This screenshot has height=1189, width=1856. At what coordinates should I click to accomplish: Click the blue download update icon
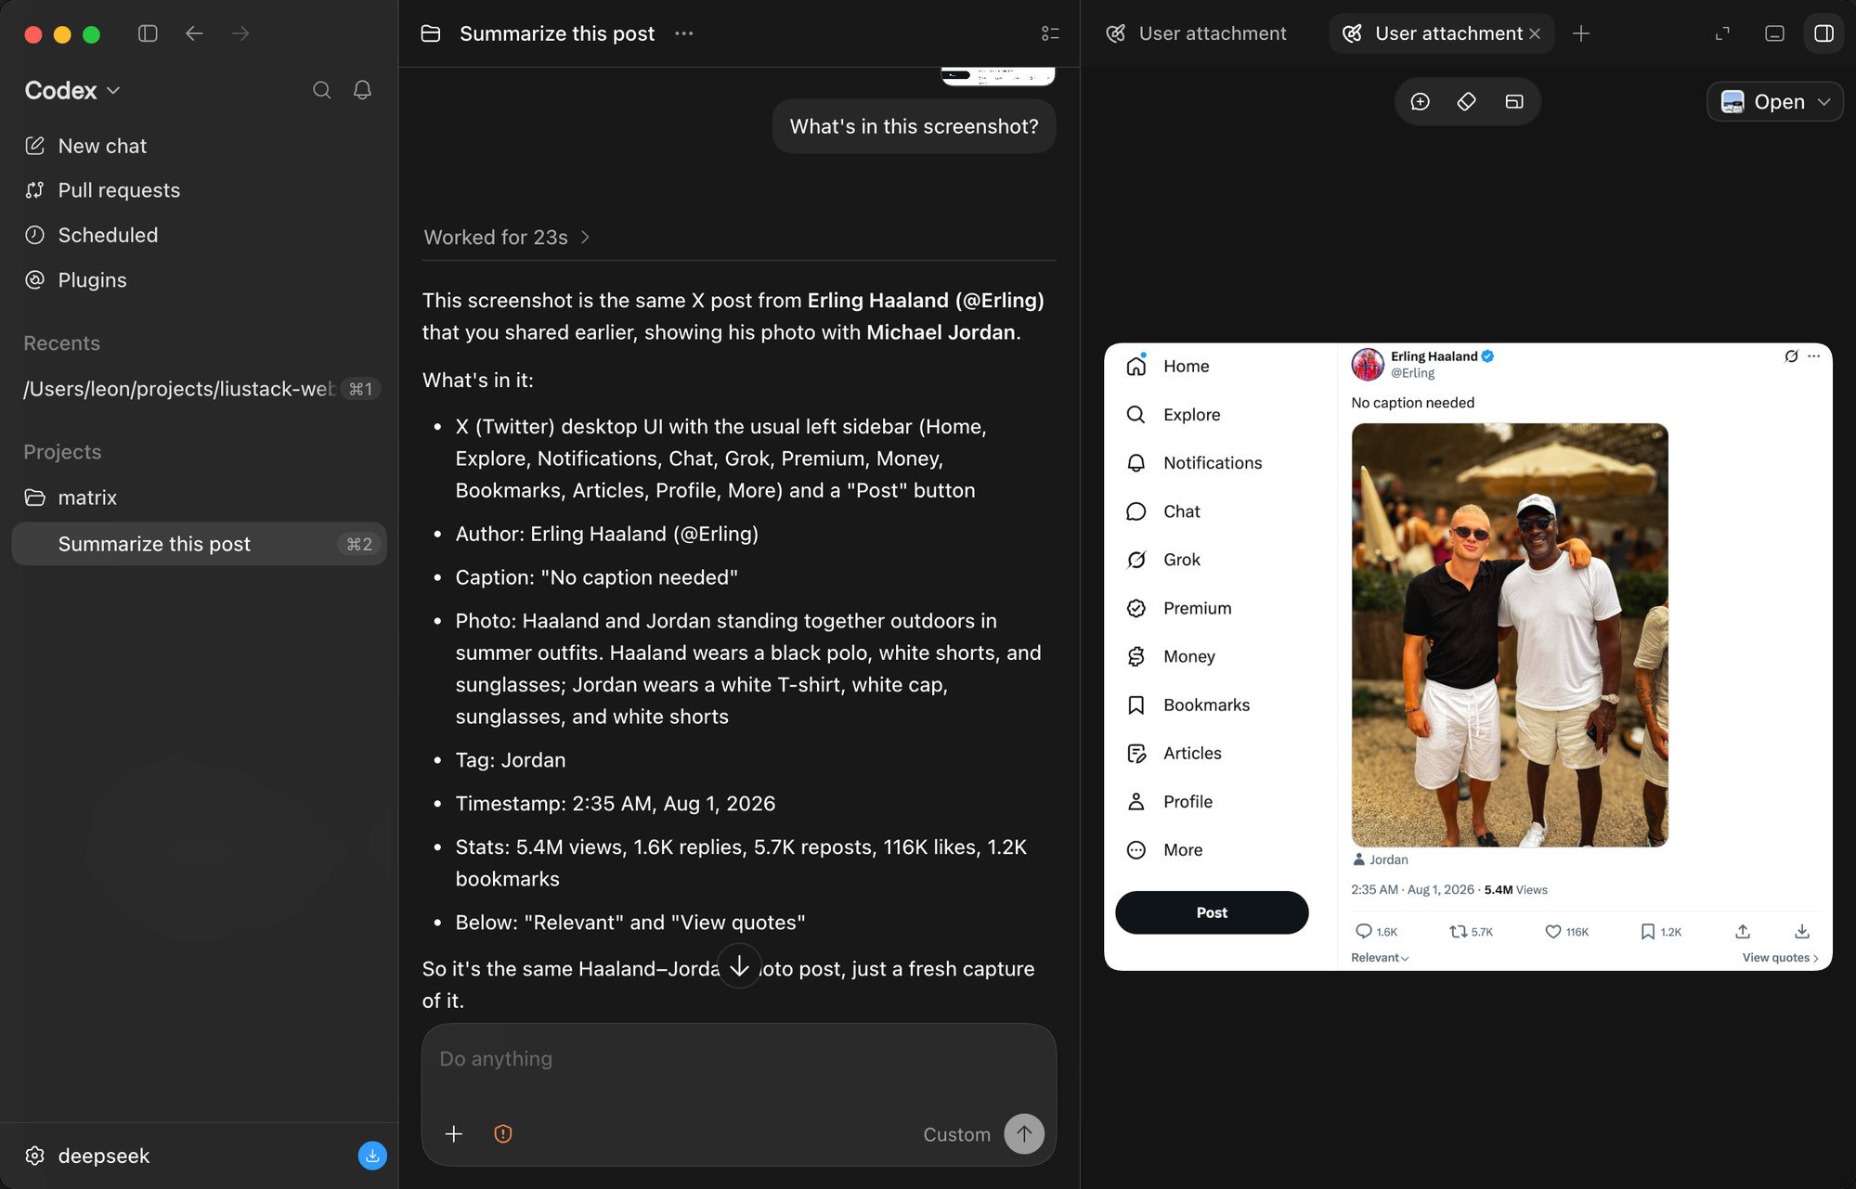[x=372, y=1156]
